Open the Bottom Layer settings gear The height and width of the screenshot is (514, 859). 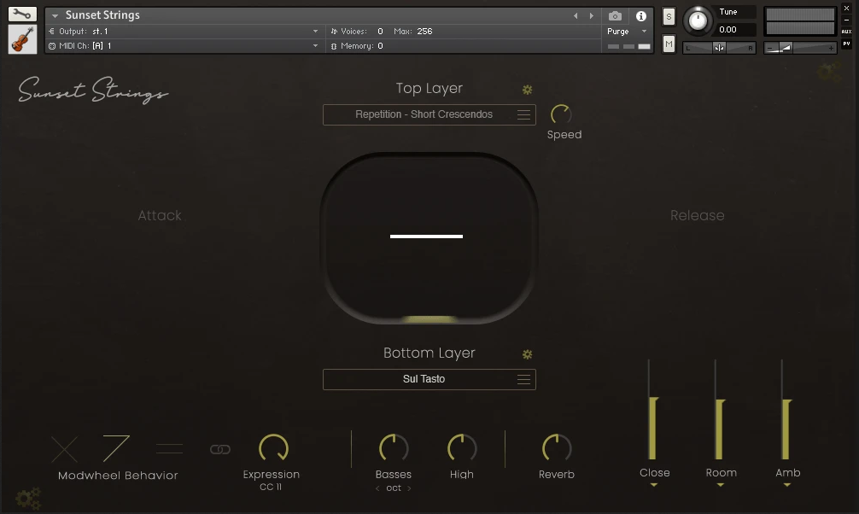527,353
